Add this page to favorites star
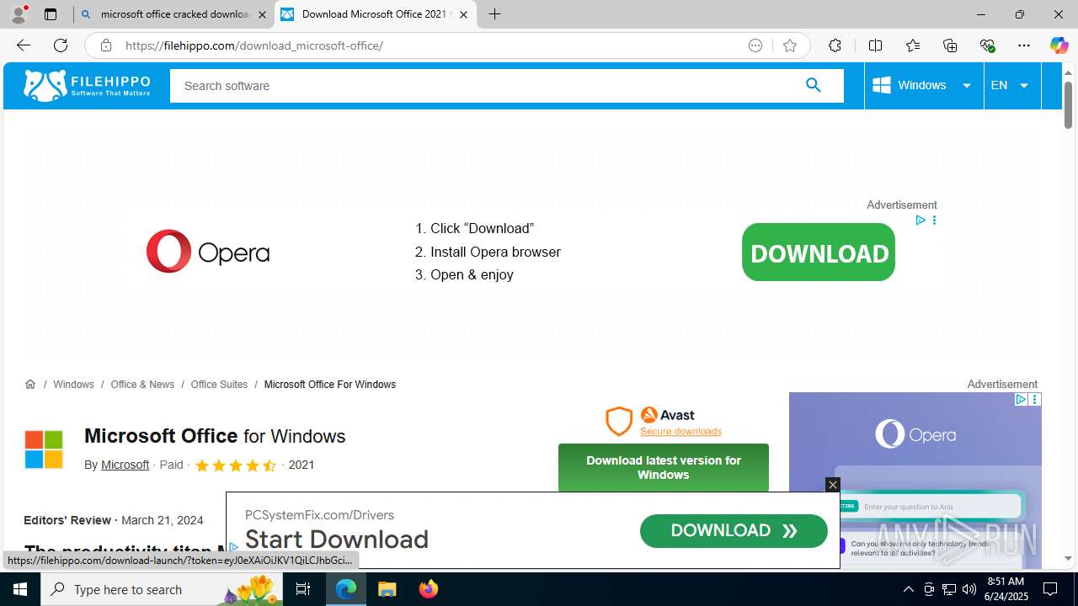This screenshot has width=1078, height=606. (789, 45)
